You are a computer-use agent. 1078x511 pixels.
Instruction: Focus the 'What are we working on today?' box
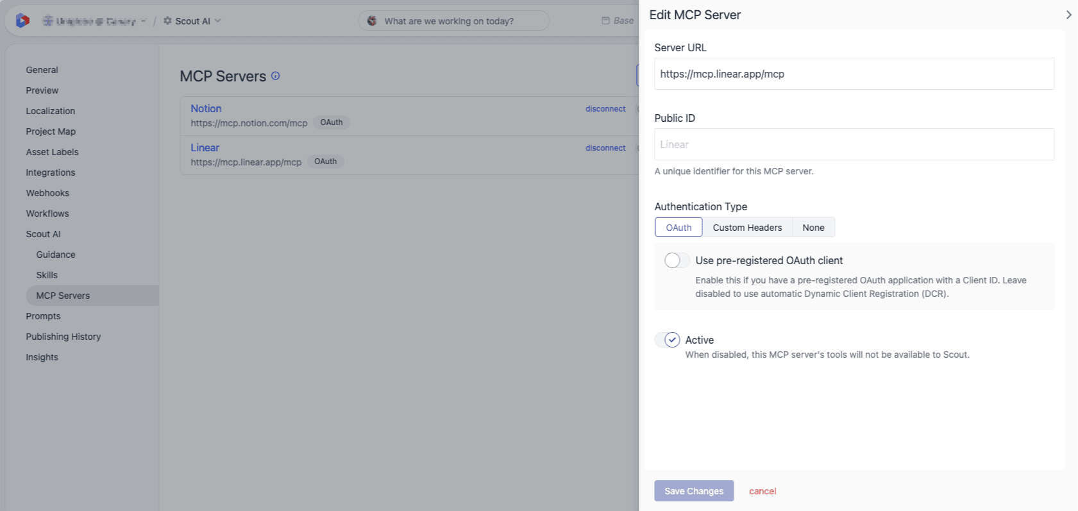pyautogui.click(x=453, y=21)
